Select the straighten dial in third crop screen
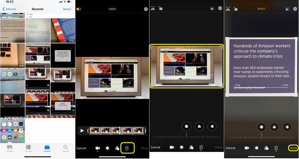 pyautogui.click(x=186, y=126)
